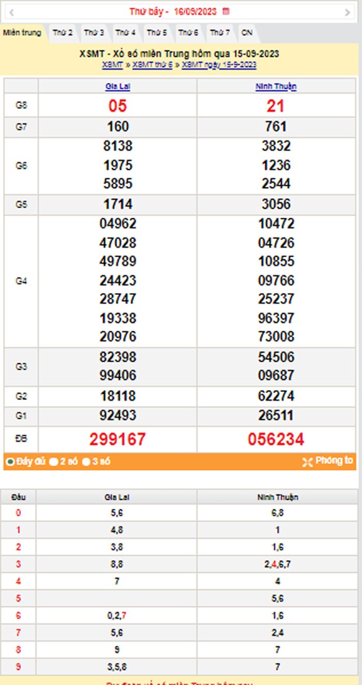Click Gia Lai G1 result 92493

[x=118, y=415]
